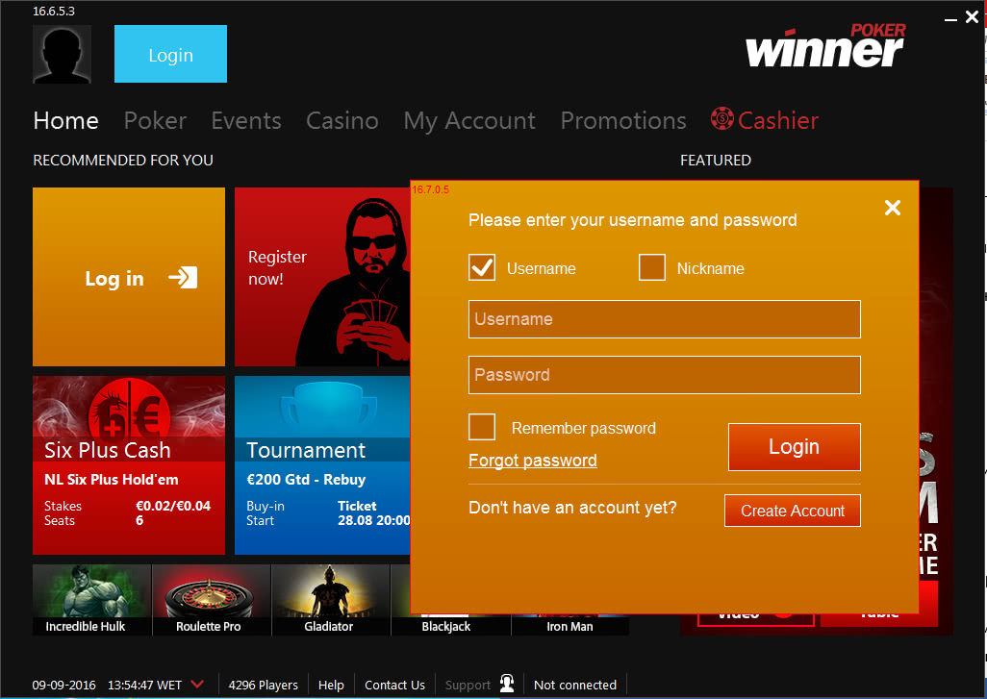Go to the Casino tab
The image size is (987, 699).
[342, 120]
